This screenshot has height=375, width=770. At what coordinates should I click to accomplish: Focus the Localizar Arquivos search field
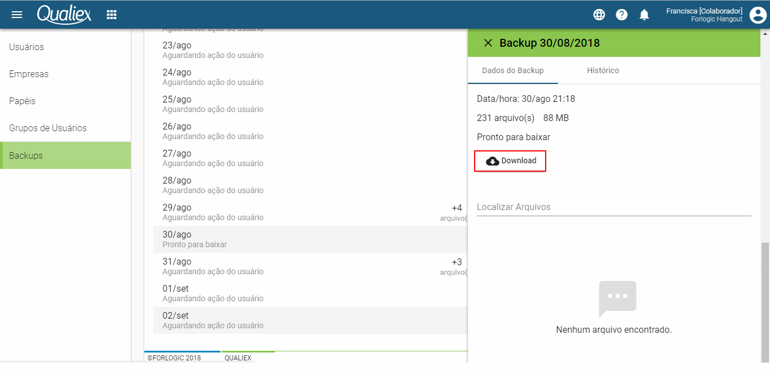(614, 207)
